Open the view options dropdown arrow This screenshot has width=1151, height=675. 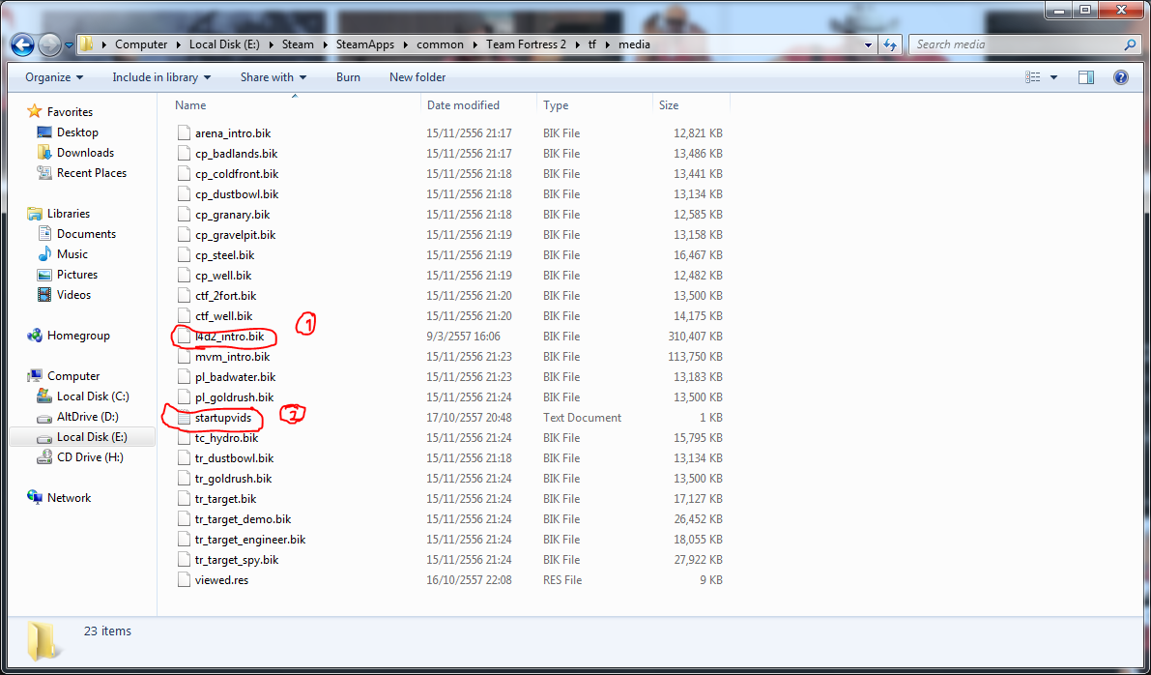tap(1054, 77)
